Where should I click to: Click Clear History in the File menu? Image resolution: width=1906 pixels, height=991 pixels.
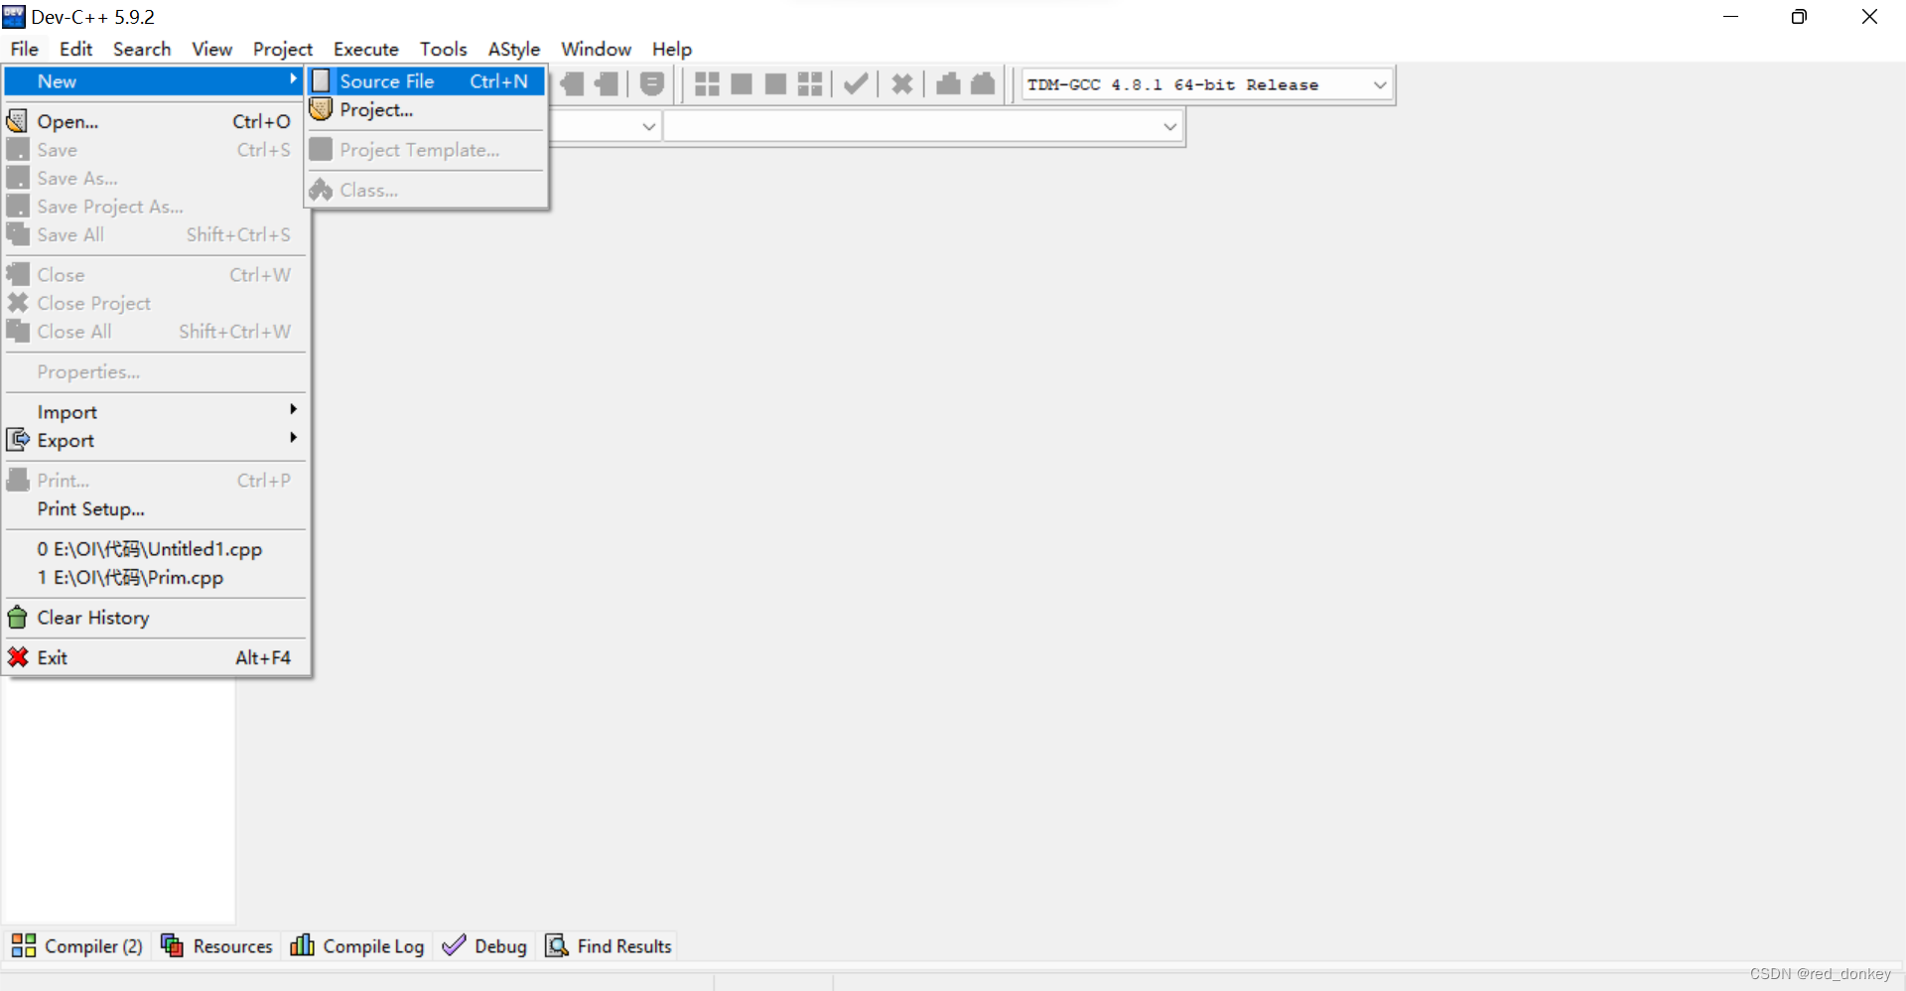coord(155,618)
